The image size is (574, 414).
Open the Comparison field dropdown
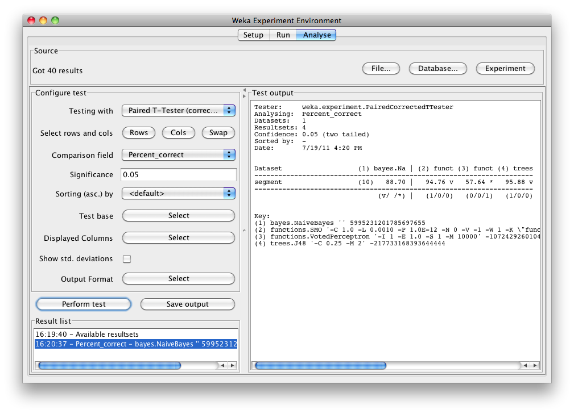click(x=179, y=155)
